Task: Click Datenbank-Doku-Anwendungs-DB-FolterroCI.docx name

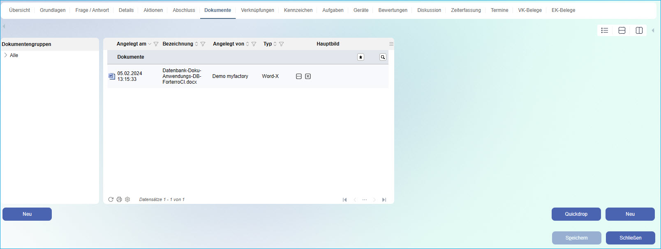Action: tap(182, 76)
